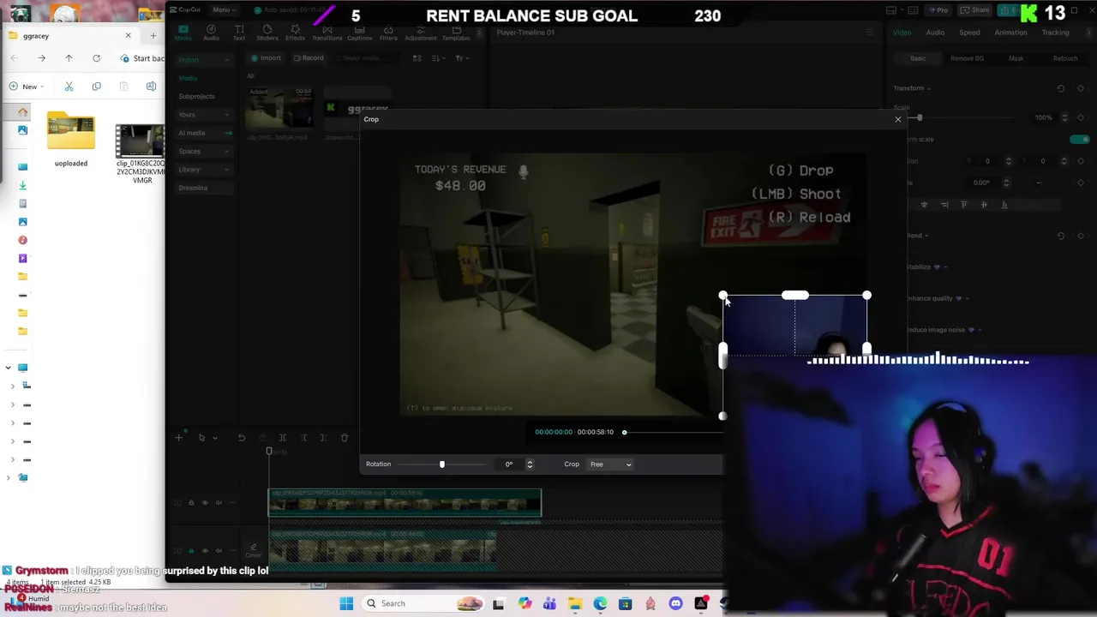Open Discord from the Windows taskbar
Screen dimensions: 1097x617
pyautogui.click(x=675, y=603)
